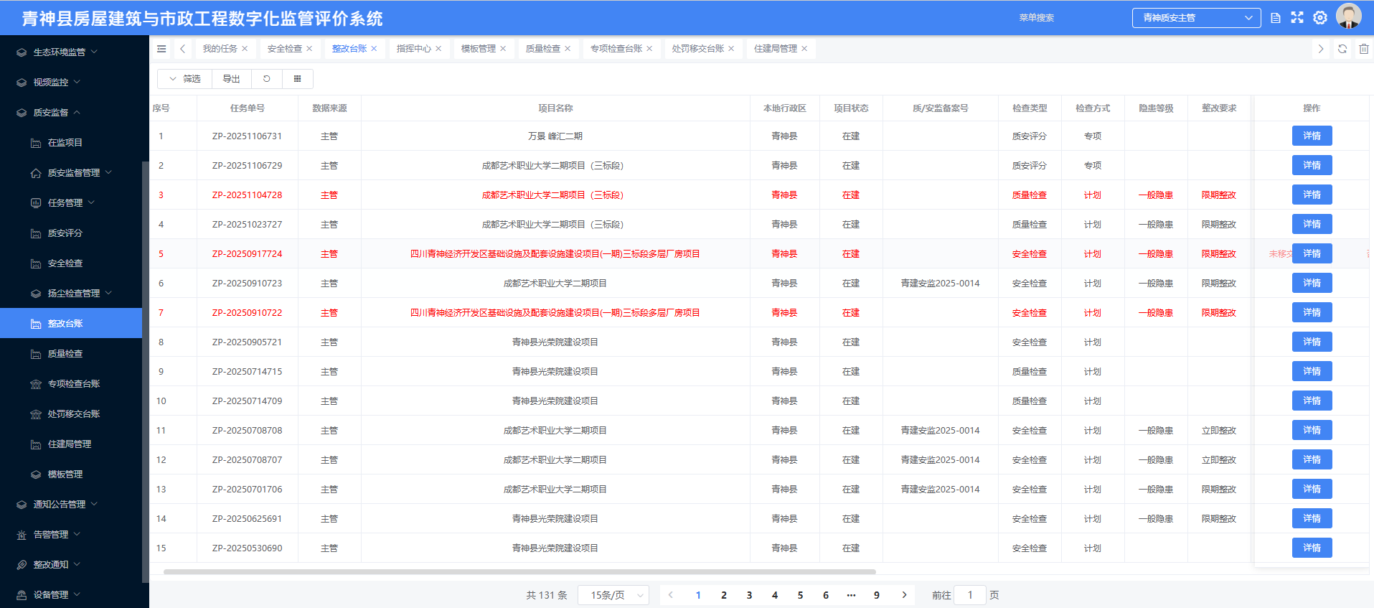Click the document icon in the header
Viewport: 1374px width, 608px height.
tap(1276, 18)
